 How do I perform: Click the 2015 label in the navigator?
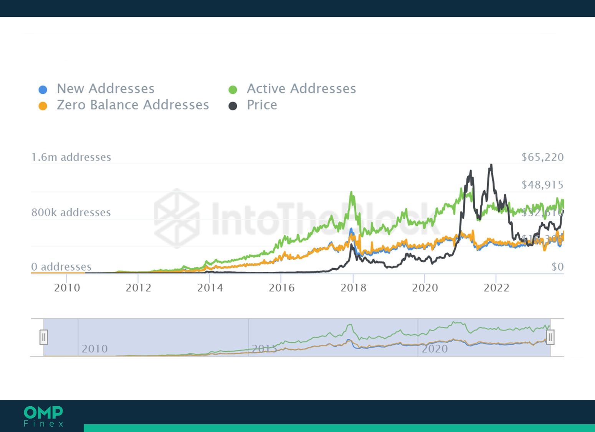264,349
